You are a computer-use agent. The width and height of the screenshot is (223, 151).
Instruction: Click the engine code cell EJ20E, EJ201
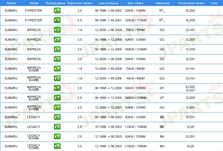tap(190, 89)
